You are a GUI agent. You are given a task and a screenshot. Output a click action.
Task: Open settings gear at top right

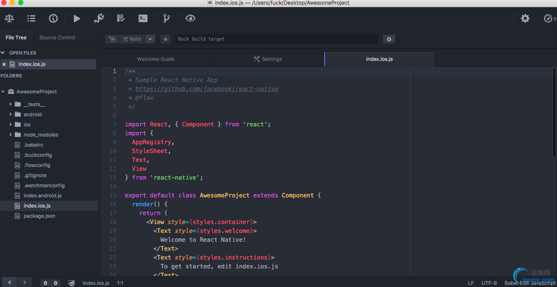(x=525, y=19)
